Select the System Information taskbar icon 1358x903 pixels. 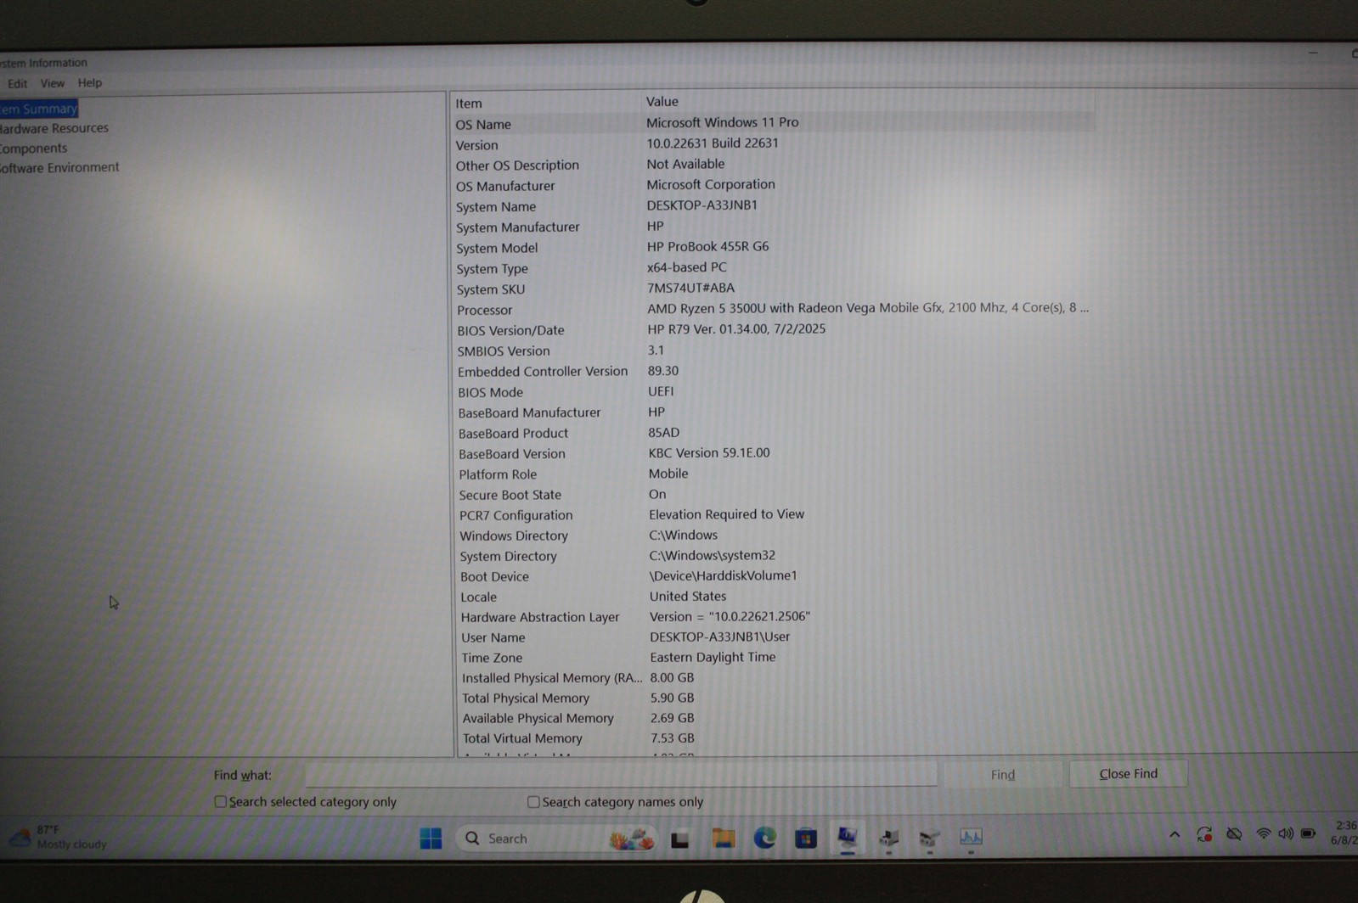point(847,838)
